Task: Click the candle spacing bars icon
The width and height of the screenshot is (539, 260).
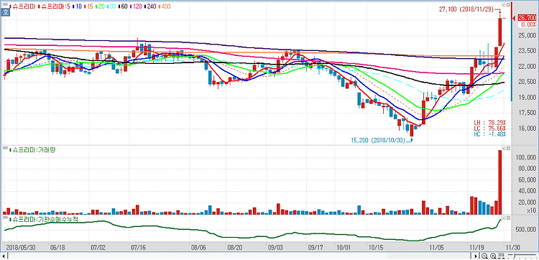Action: (501, 256)
